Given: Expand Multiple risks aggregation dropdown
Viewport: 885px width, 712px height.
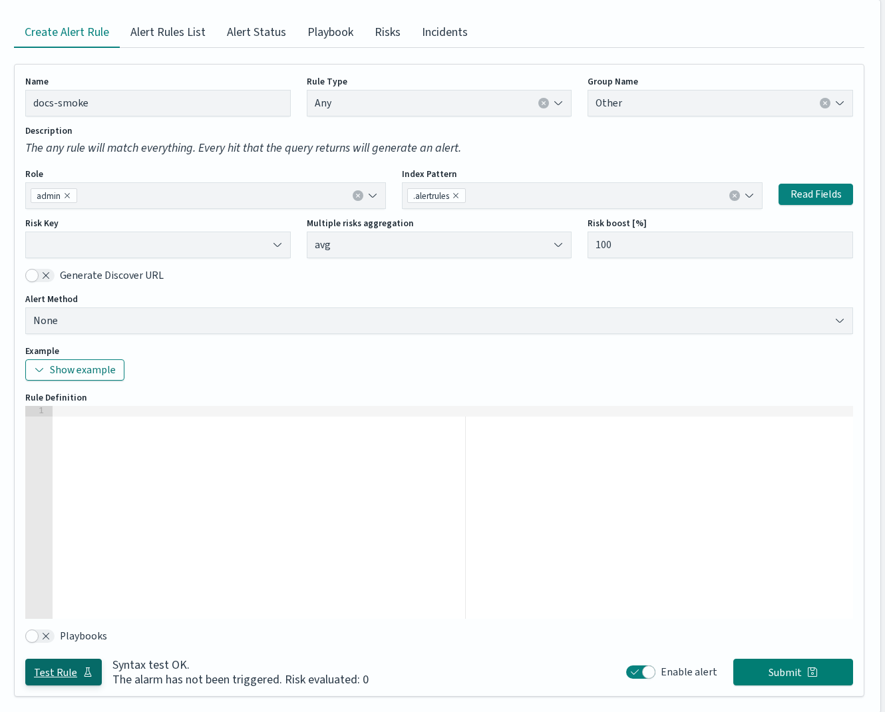Looking at the screenshot, I should (439, 245).
